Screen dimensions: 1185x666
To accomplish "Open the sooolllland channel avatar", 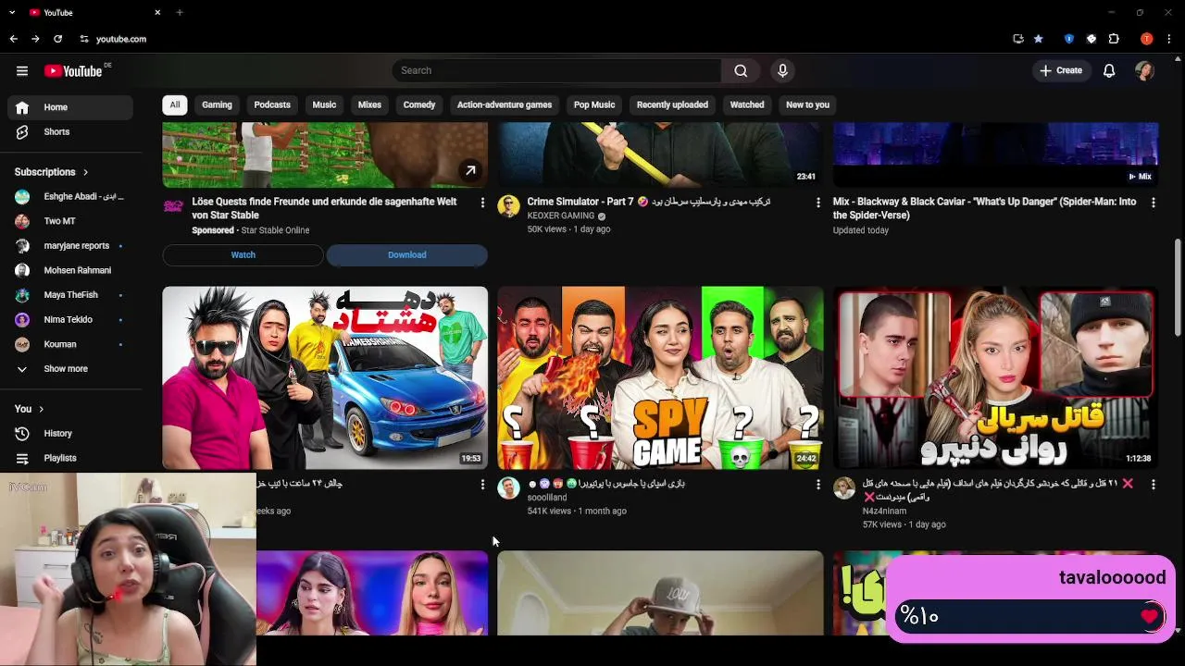I will point(508,488).
